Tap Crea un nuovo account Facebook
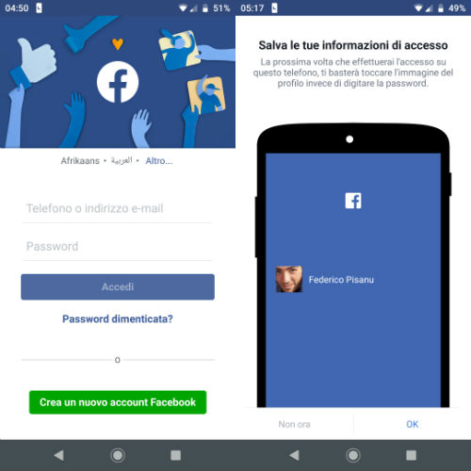Image resolution: width=471 pixels, height=471 pixels. (x=118, y=402)
